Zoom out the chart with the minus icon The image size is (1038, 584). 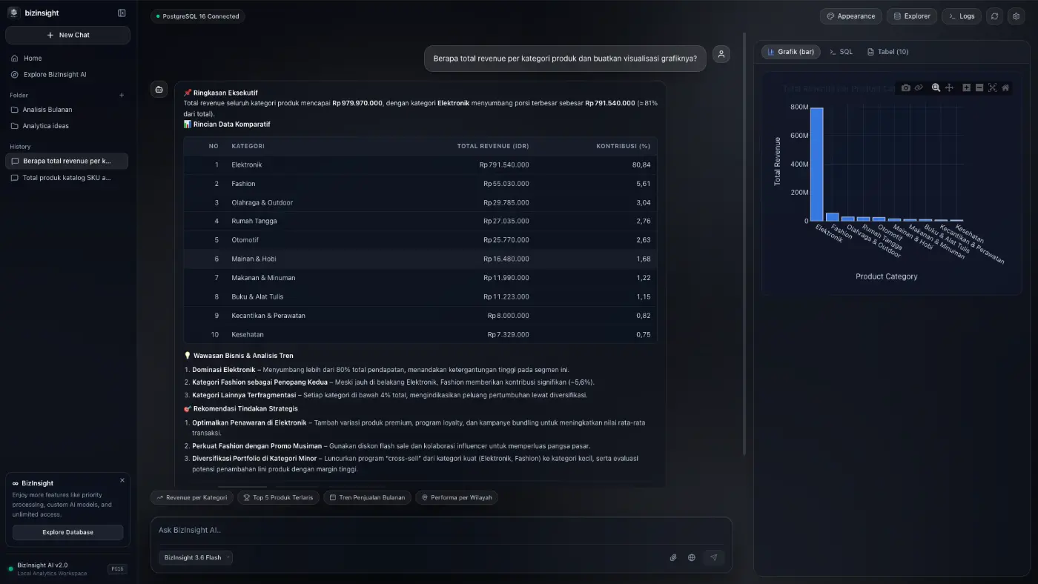tap(979, 87)
